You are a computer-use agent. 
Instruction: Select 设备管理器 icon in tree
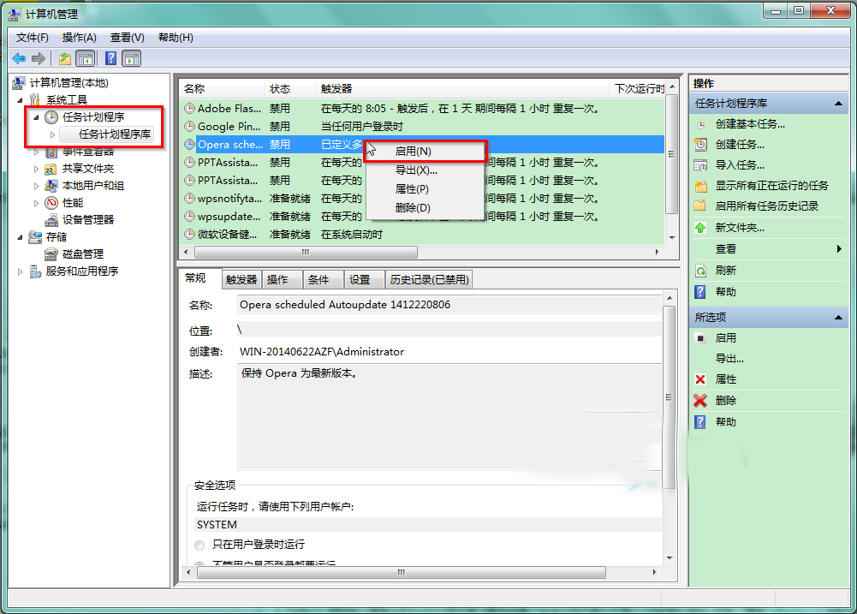click(x=51, y=220)
